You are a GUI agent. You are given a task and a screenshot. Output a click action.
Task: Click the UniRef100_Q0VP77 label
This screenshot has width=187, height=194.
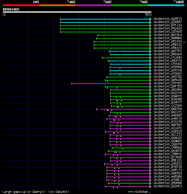(x=168, y=102)
